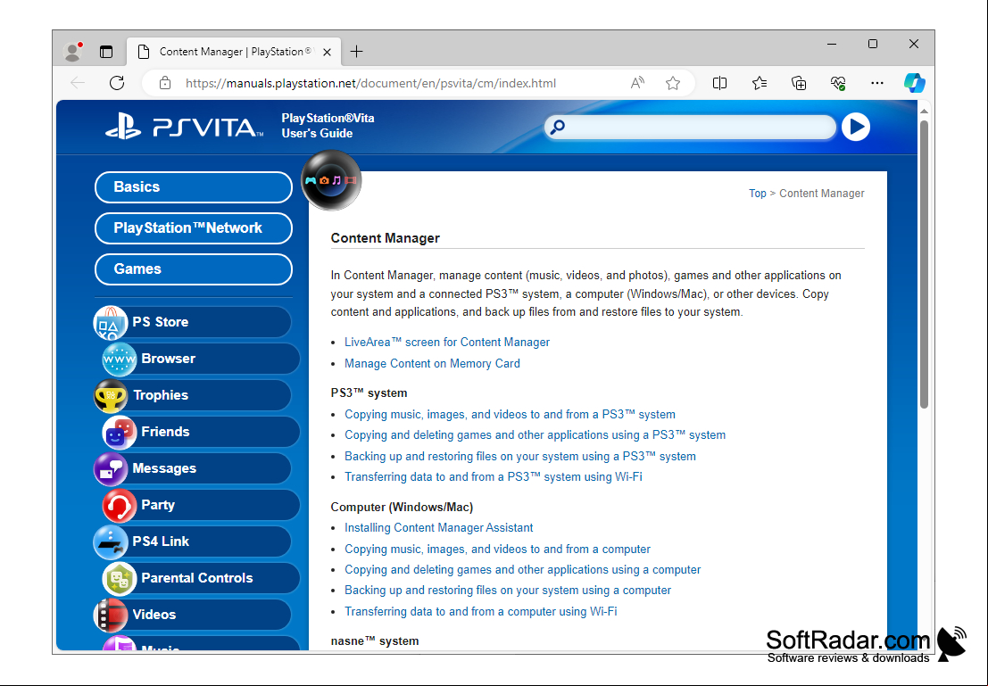Open Friends in sidebar
Image resolution: width=988 pixels, height=686 pixels.
click(x=201, y=432)
